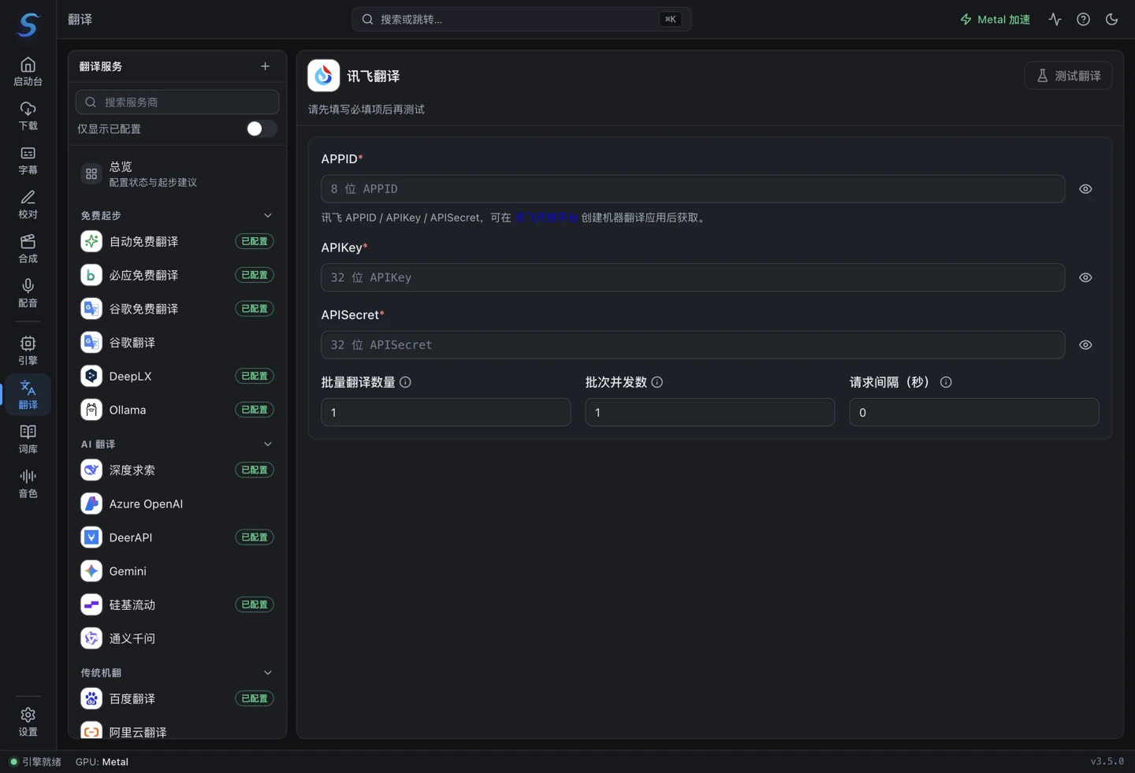Screen dimensions: 1135x773
Task: Select the 翻译 translation sidebar item
Action: pos(28,394)
